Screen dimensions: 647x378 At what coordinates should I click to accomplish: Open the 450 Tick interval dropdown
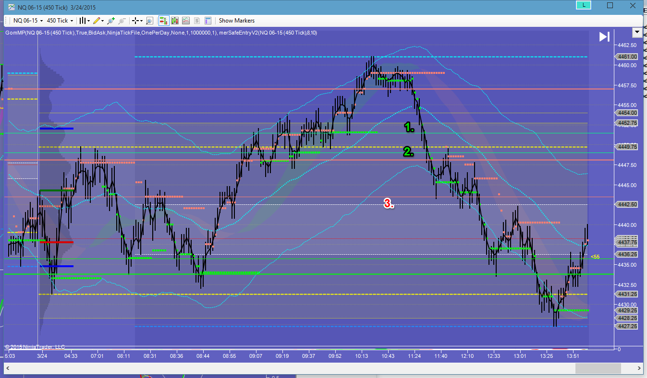(60, 21)
